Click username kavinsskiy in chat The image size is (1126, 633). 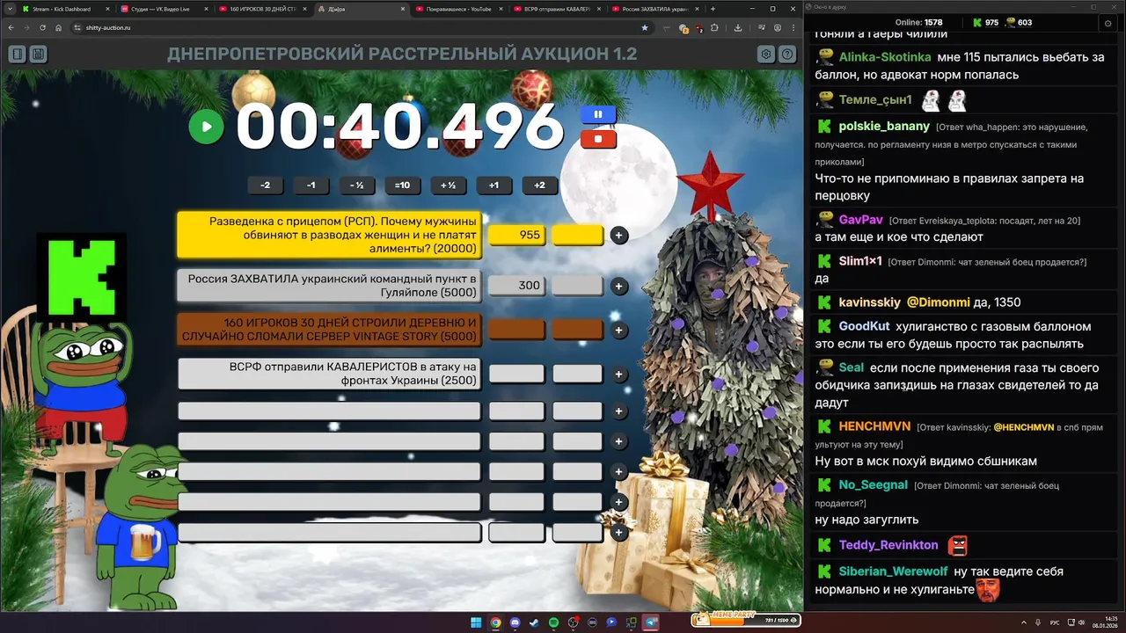tap(870, 302)
